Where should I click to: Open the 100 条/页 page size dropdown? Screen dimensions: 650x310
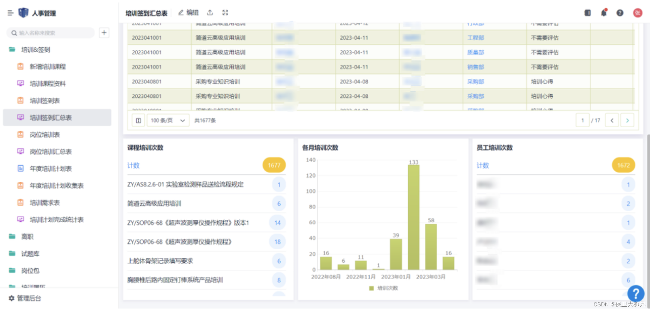point(168,121)
